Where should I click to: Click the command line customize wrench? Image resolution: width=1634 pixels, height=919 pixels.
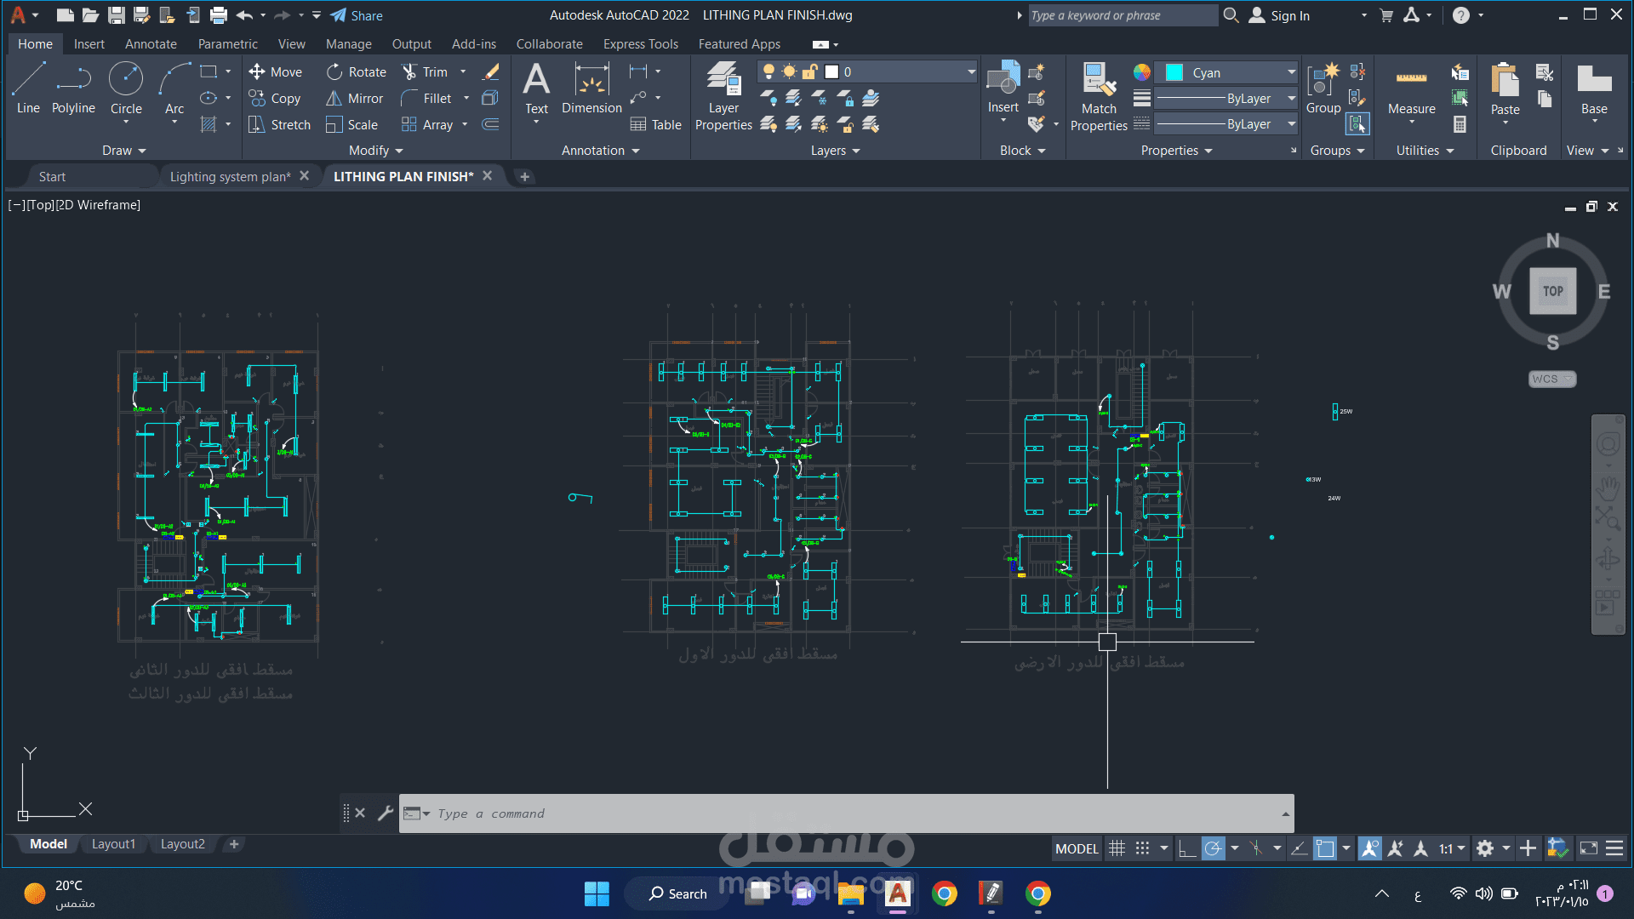coord(386,813)
